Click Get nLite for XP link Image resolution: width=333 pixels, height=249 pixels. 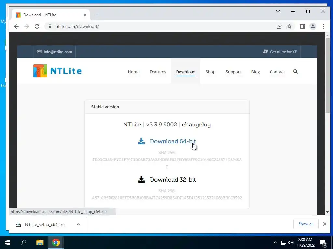tap(280, 52)
